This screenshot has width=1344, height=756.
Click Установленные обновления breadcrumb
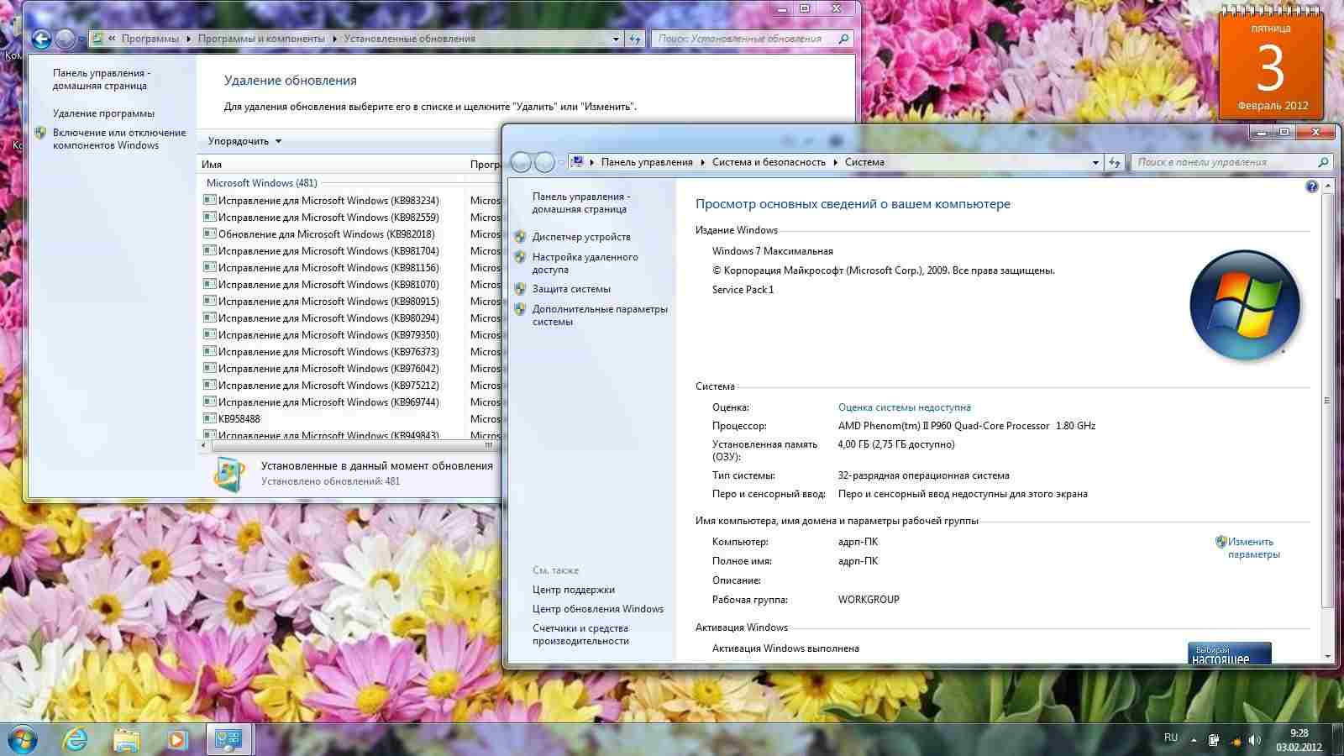[x=409, y=39]
